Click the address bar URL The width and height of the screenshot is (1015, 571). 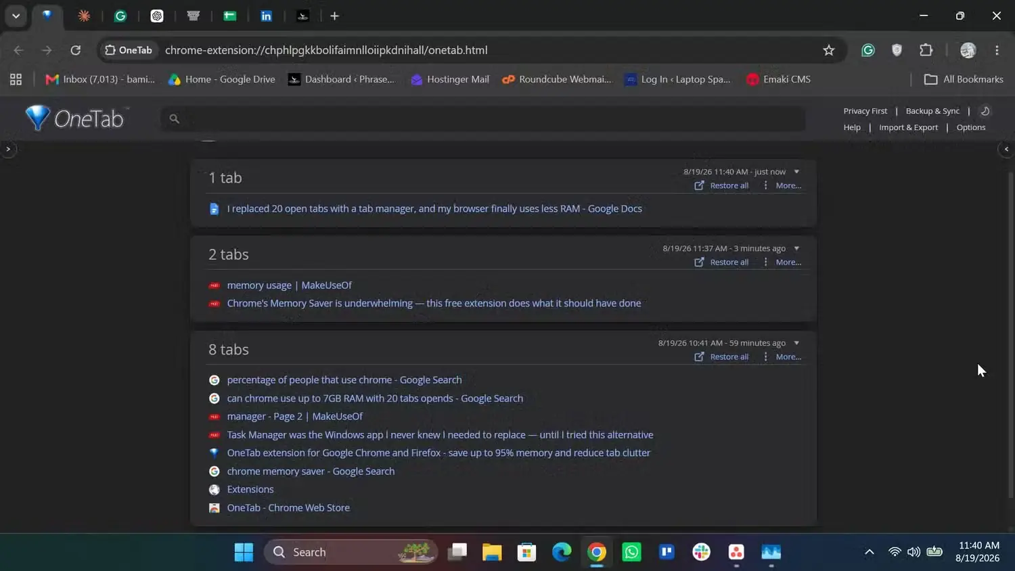tap(326, 50)
